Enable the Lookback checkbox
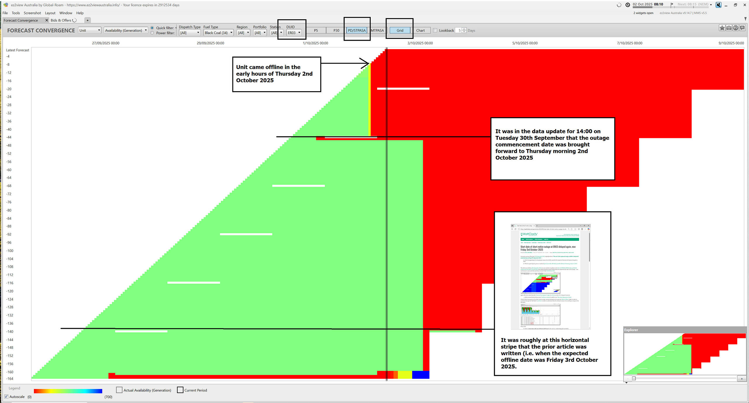 coord(435,30)
